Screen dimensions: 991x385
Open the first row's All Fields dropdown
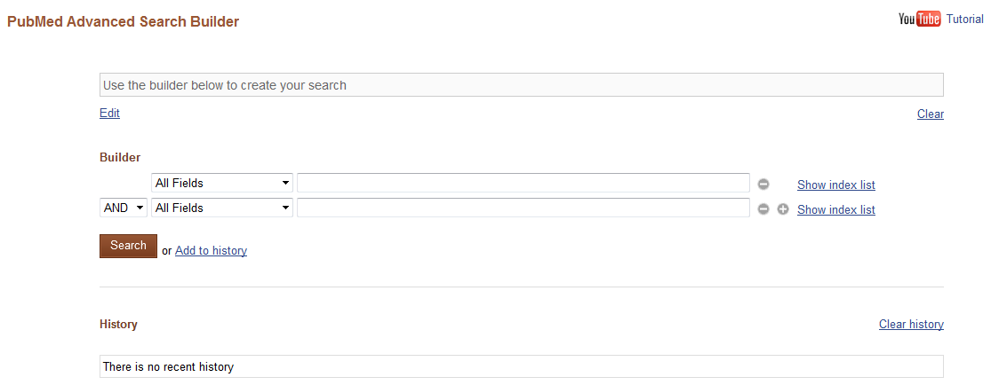click(222, 183)
